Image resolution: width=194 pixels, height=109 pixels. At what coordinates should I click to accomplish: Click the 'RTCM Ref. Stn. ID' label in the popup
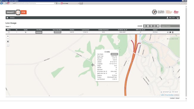click(102, 71)
